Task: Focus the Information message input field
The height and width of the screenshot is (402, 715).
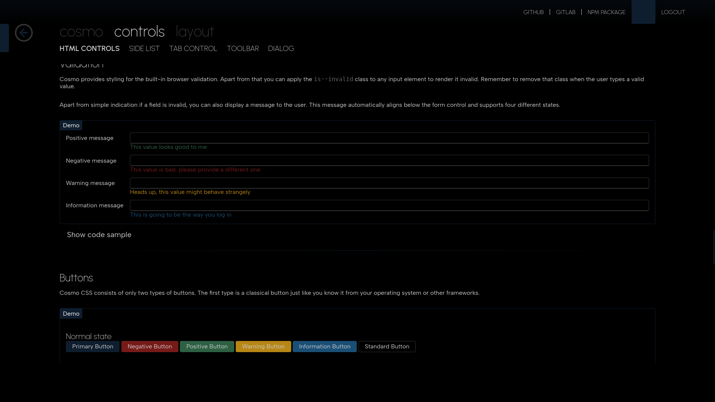Action: coord(389,205)
